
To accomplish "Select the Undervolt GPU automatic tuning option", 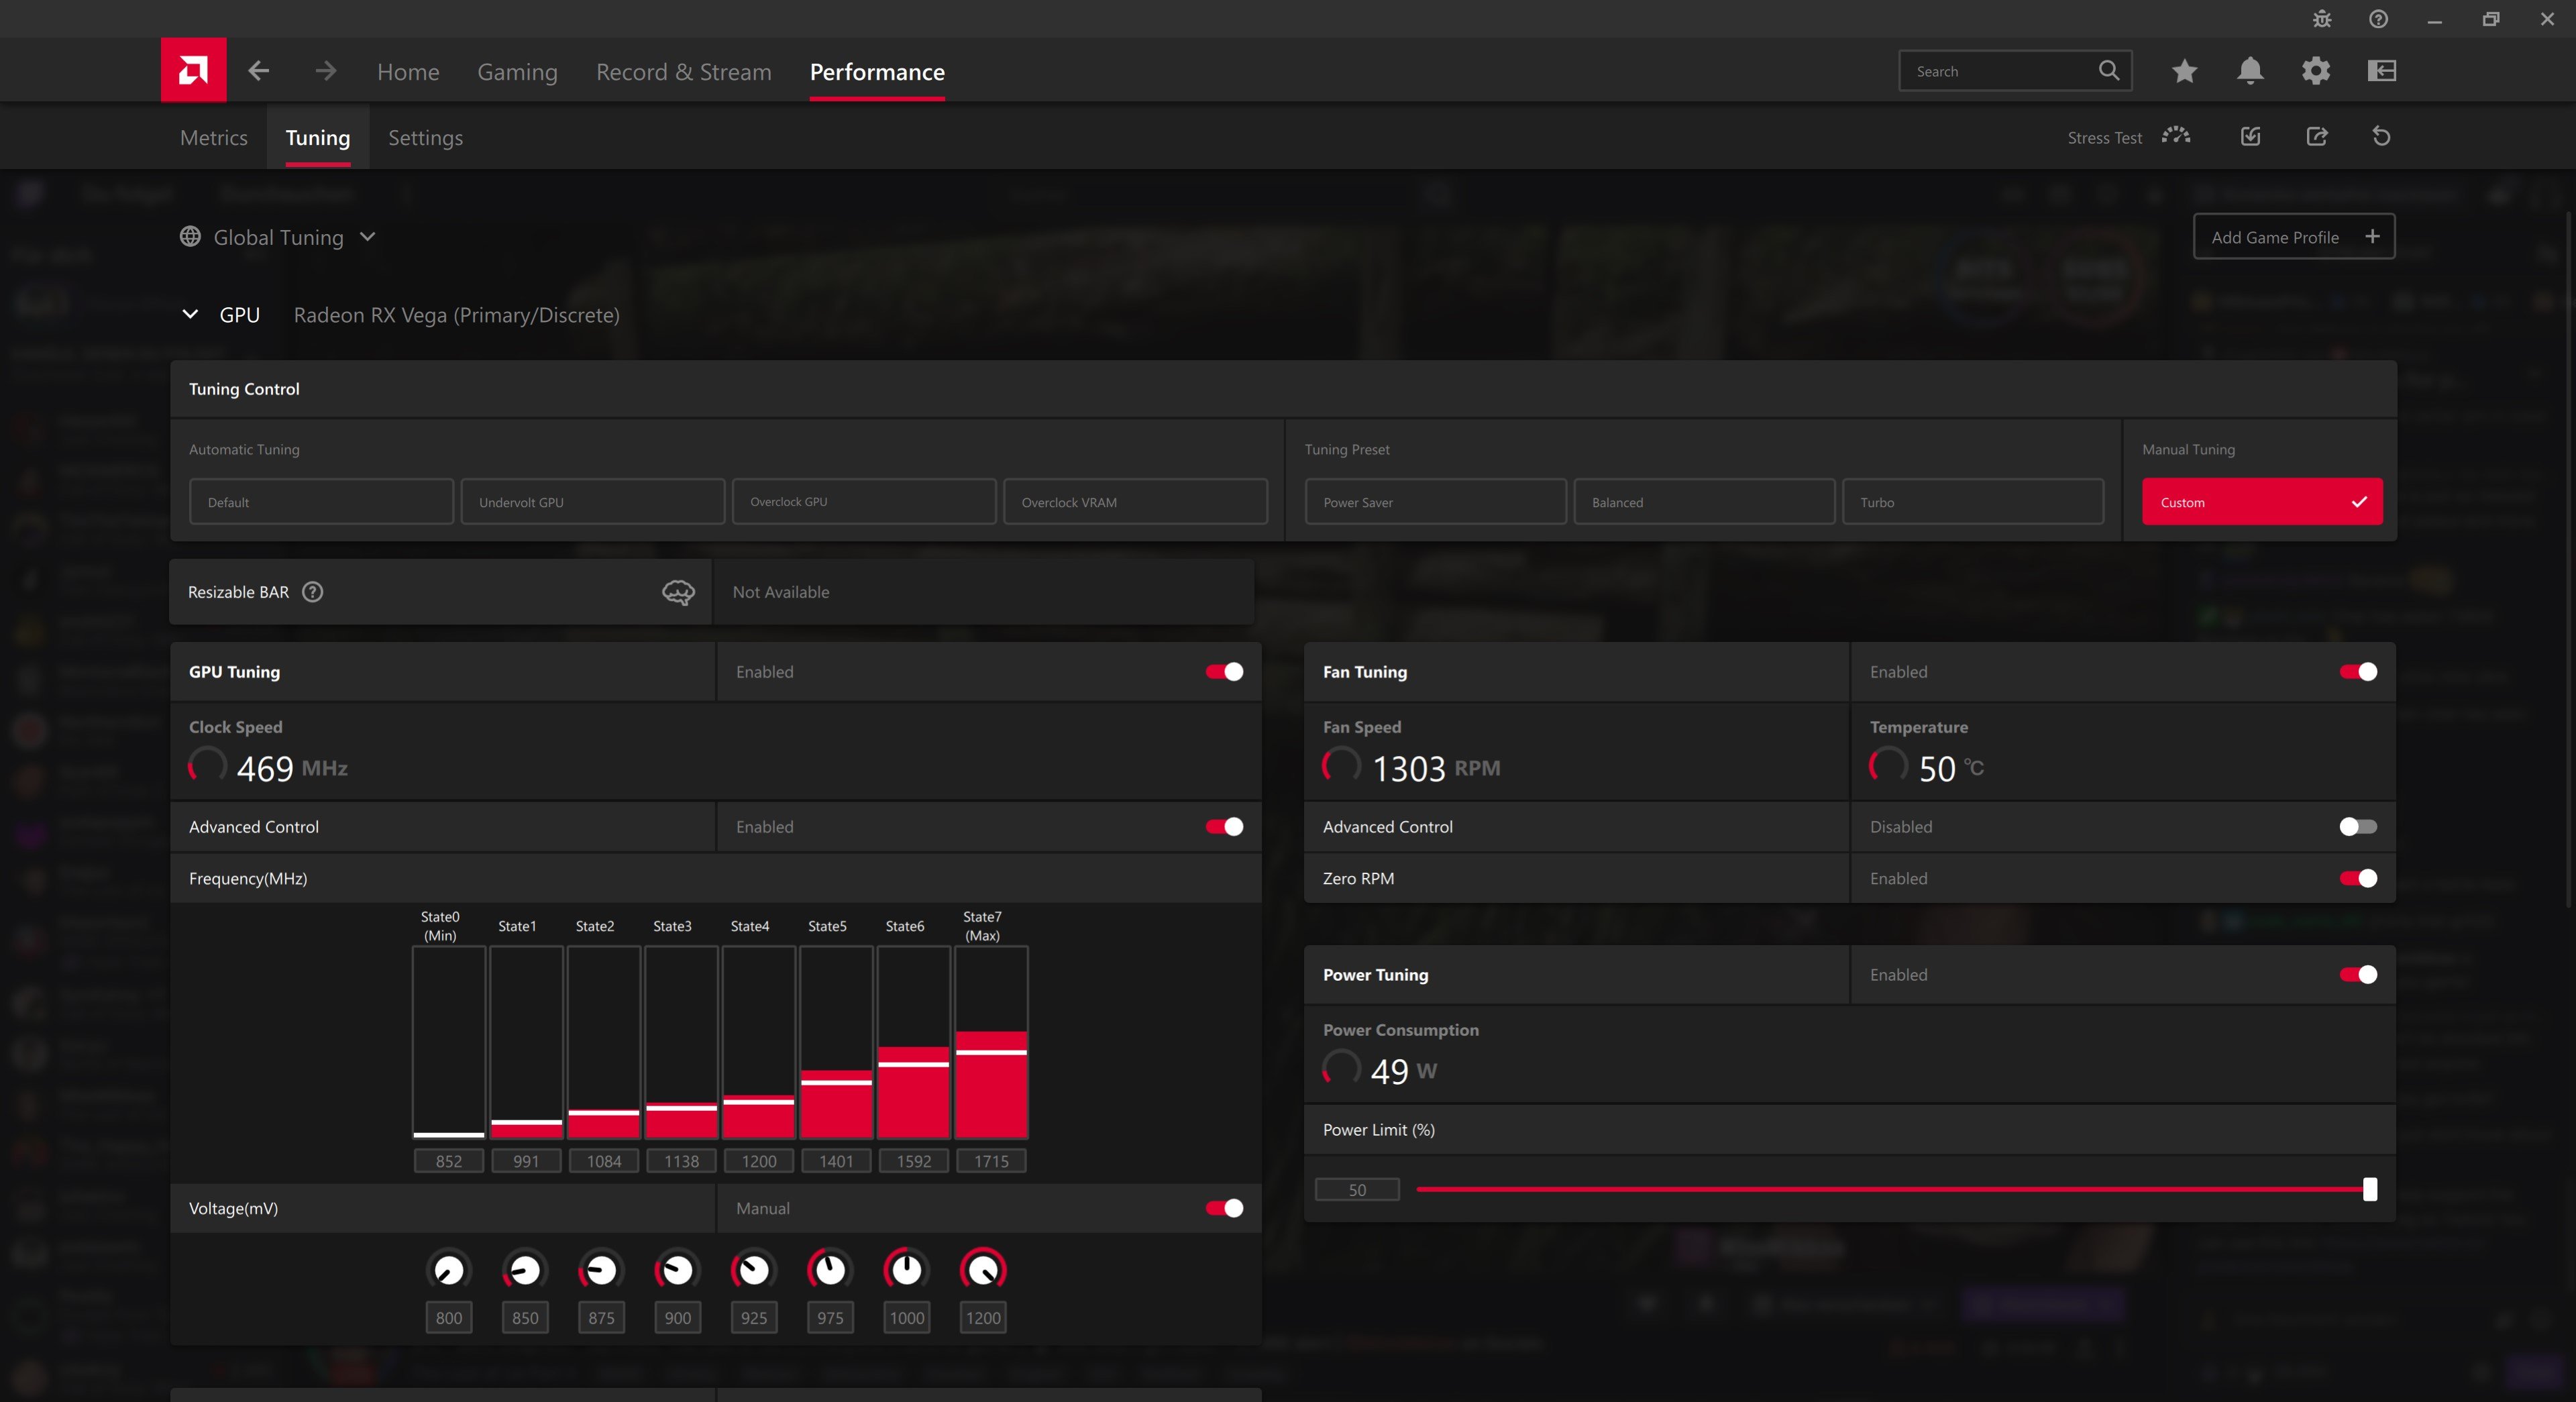I will pyautogui.click(x=592, y=502).
